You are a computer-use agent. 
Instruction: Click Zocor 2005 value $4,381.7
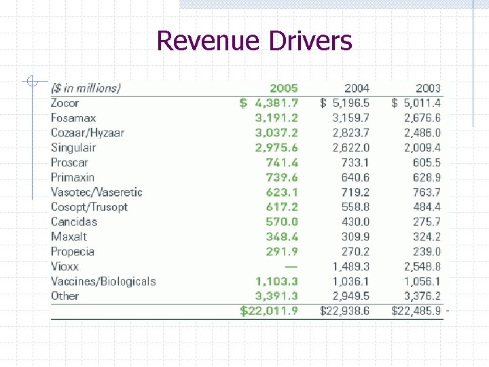(269, 103)
